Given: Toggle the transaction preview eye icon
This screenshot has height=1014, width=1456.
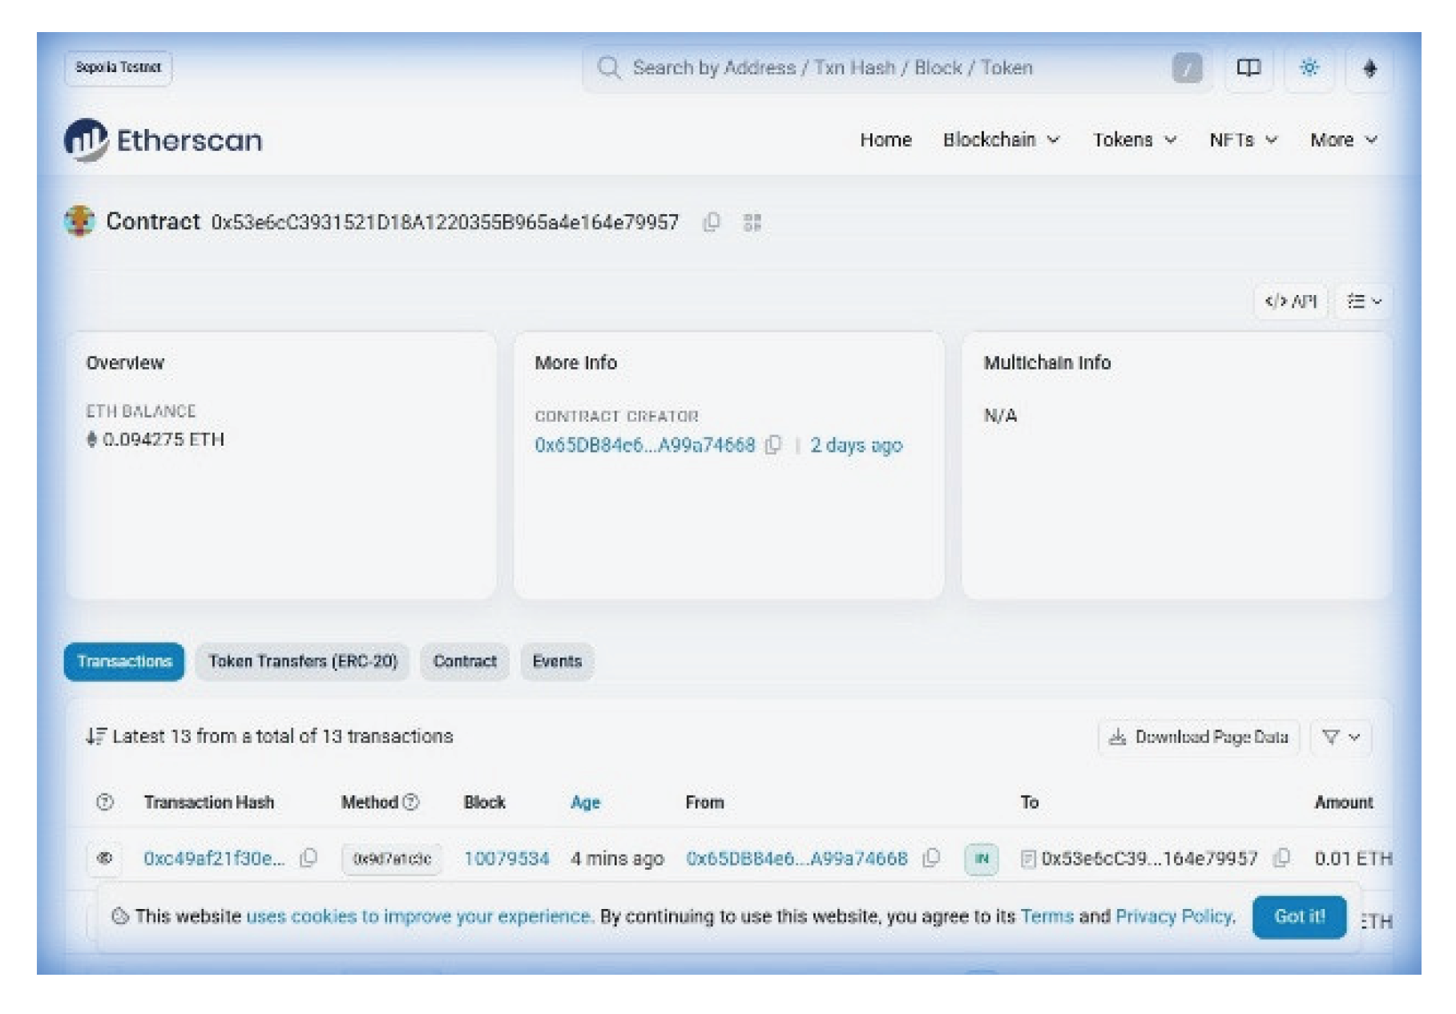Looking at the screenshot, I should 104,857.
